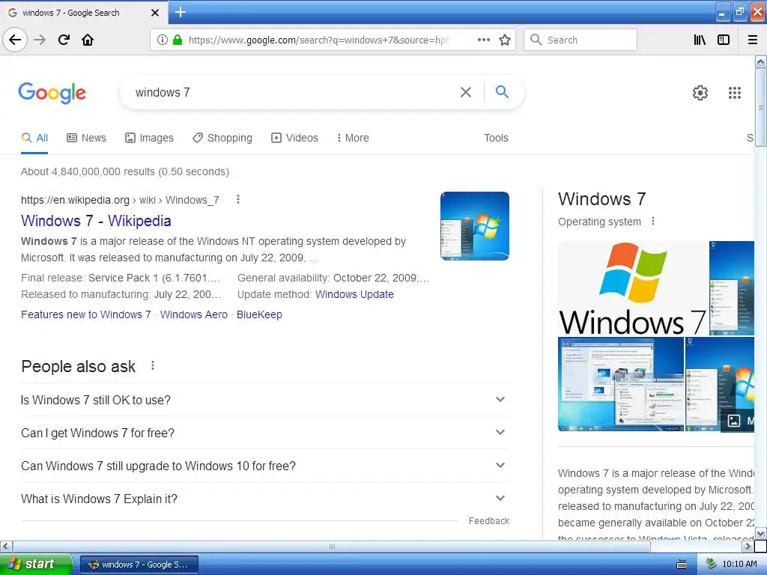Open three-dot menu beside Wikipedia result URL

(x=237, y=199)
